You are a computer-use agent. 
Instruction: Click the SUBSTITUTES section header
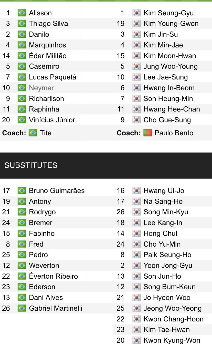(x=31, y=165)
